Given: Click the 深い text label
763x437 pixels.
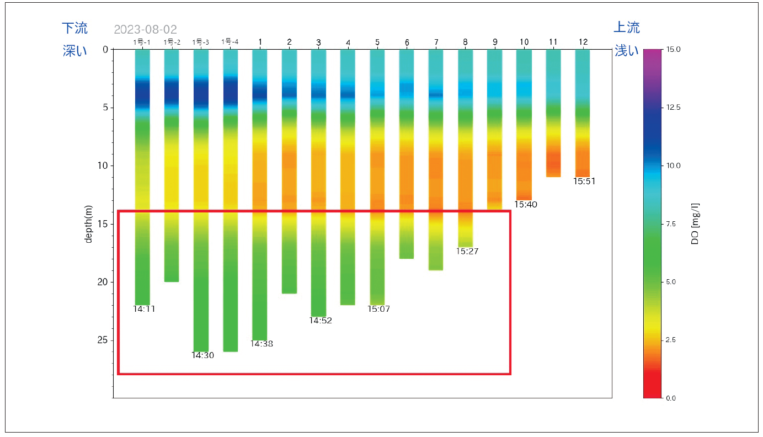Looking at the screenshot, I should (74, 51).
